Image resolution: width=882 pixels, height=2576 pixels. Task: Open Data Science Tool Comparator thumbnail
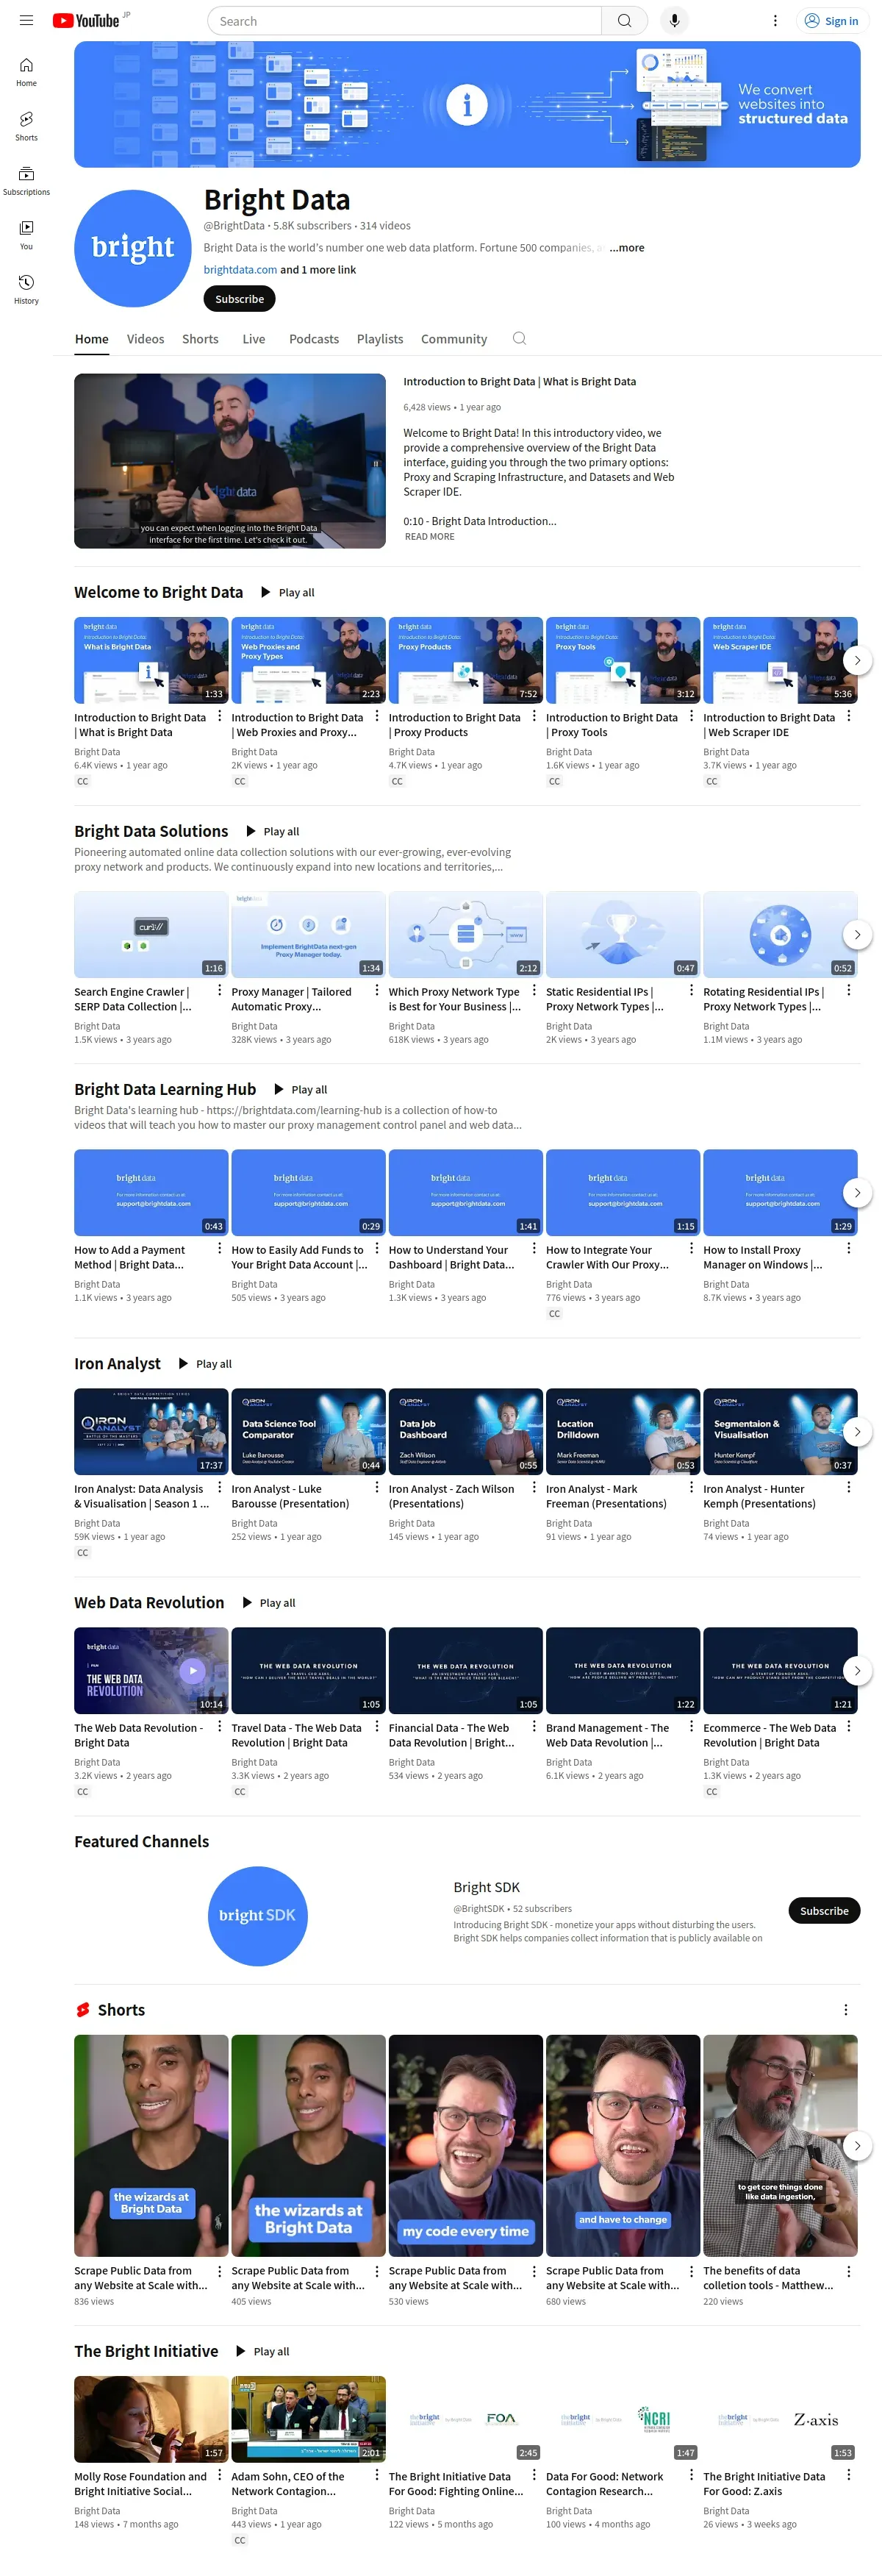[308, 1431]
